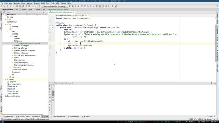Pin the Run tab with pin icon
Viewport: 219px width, 123px height.
point(50,105)
